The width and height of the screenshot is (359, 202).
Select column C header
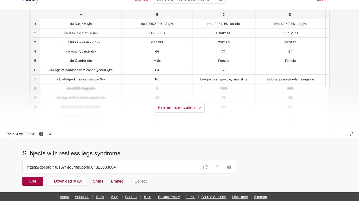[x=224, y=15]
